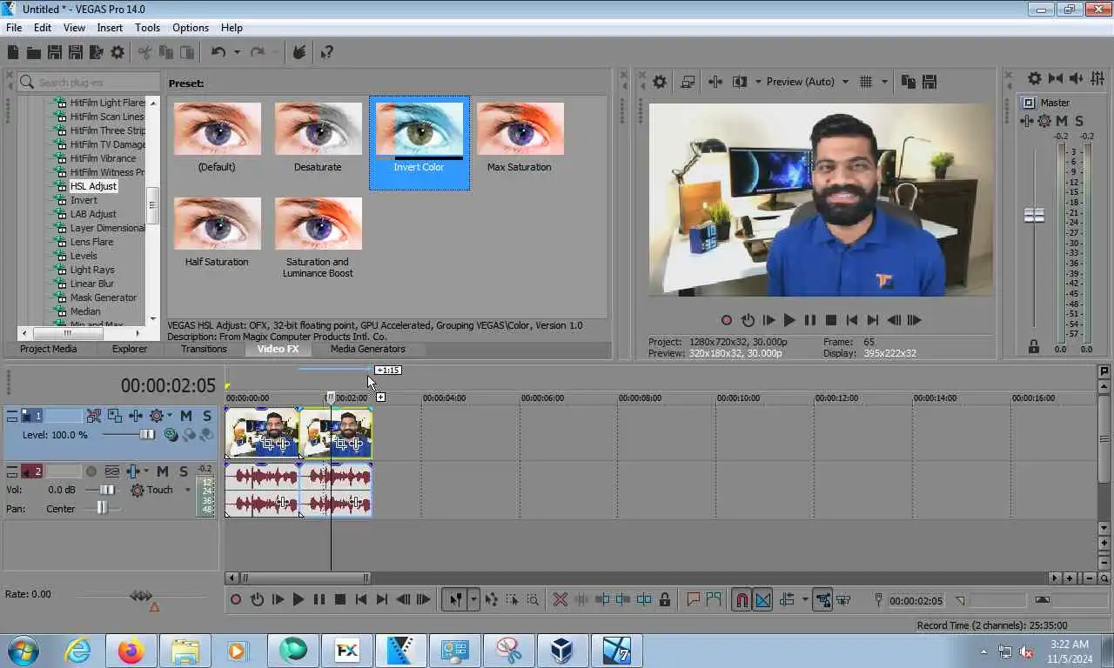Viewport: 1114px width, 668px height.
Task: Click Copy snapshot to clipboard icon
Action: point(909,82)
